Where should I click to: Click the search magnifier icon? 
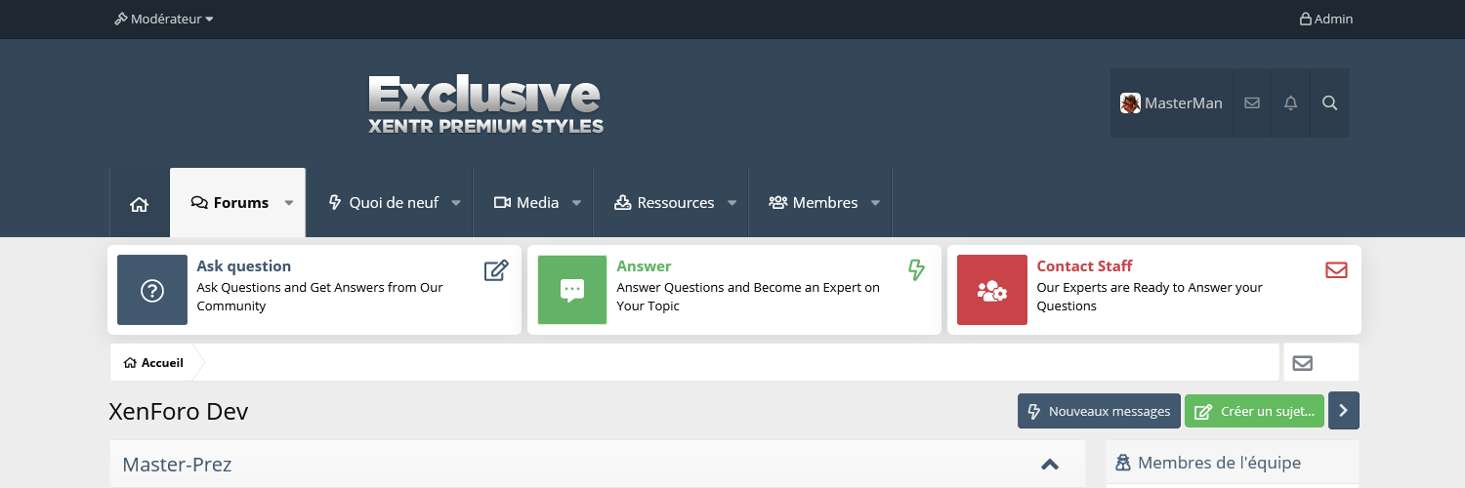[x=1329, y=102]
